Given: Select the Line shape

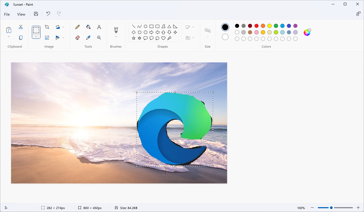Looking at the screenshot, I should tap(134, 26).
